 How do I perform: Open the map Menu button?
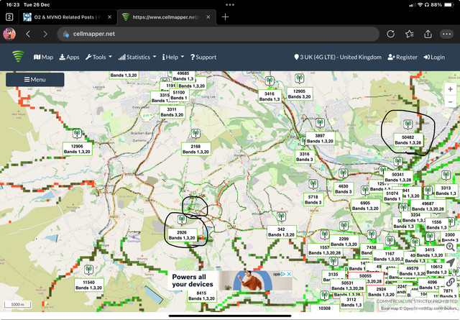pos(35,80)
